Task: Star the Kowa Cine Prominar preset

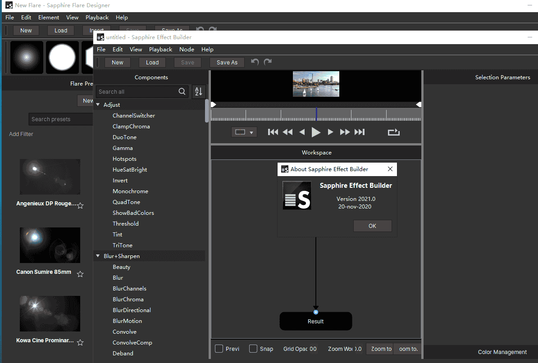Action: (x=80, y=342)
